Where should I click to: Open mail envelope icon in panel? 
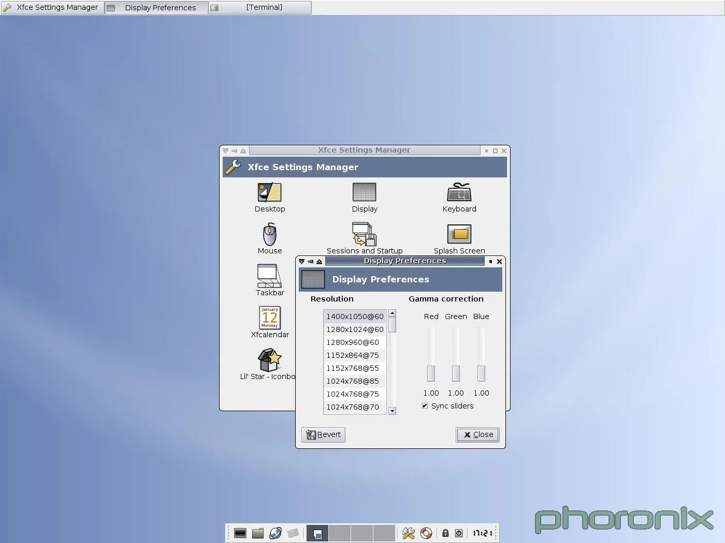click(x=293, y=533)
